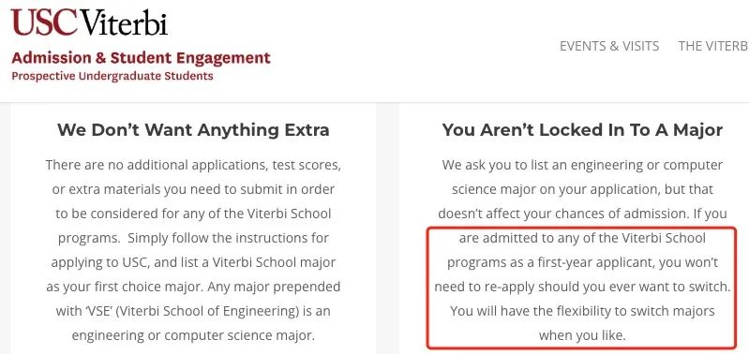Click the red highlighted box around switching majors text
Screen dimensions: 749x354
pyautogui.click(x=582, y=288)
